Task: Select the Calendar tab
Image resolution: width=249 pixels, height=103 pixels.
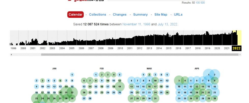Action: (x=75, y=14)
